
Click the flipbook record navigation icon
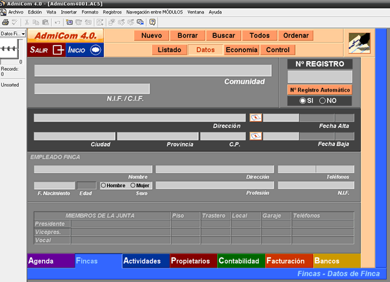[x=9, y=49]
